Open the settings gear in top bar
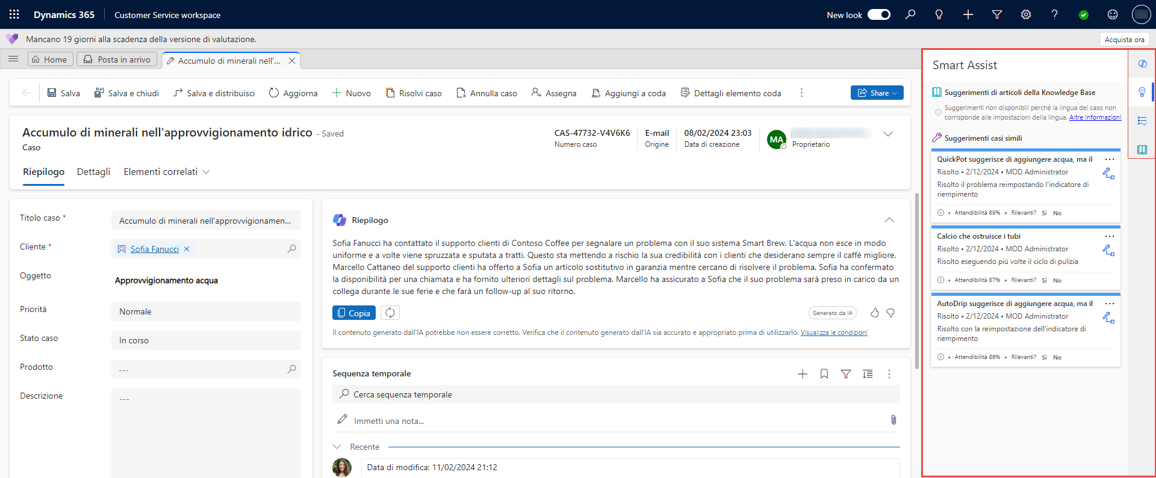The image size is (1156, 478). (1026, 14)
